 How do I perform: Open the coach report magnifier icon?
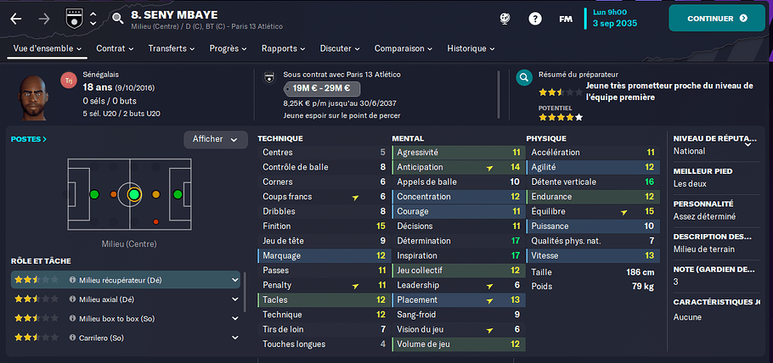coord(524,77)
